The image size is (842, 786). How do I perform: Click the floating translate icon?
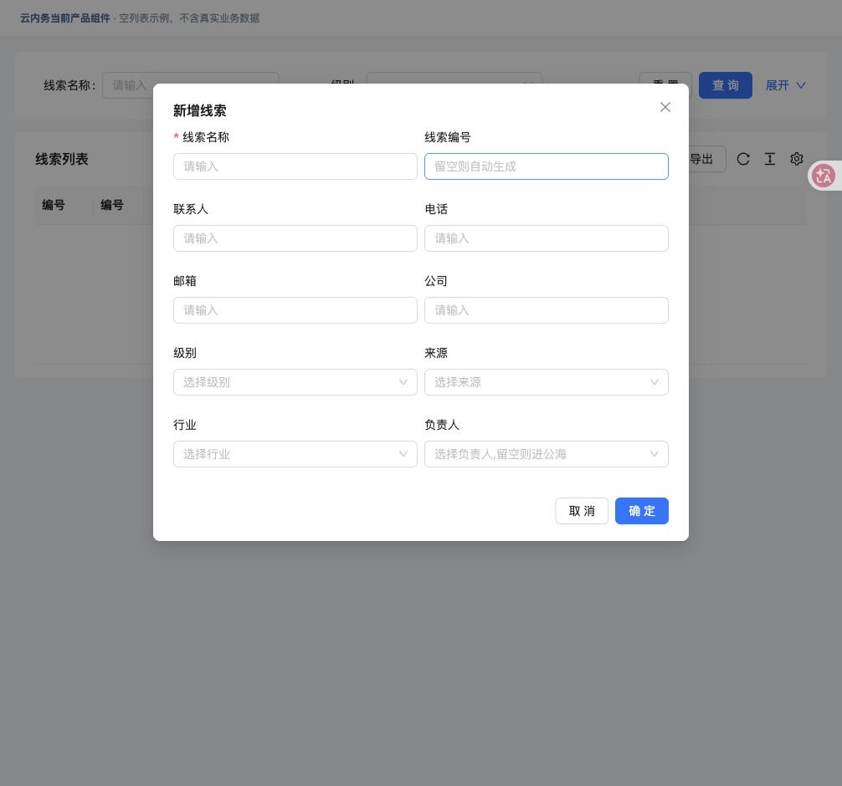(824, 176)
